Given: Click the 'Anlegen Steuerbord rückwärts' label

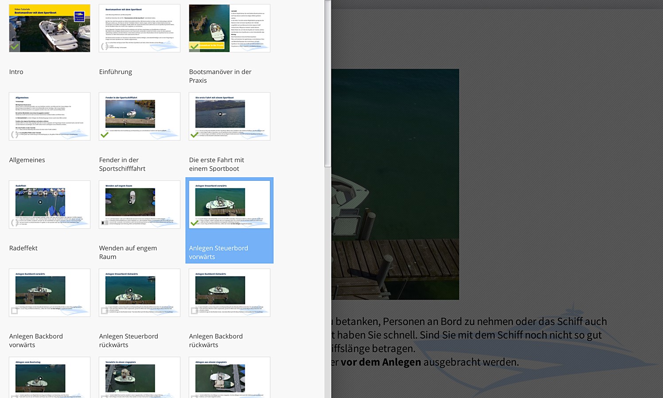Looking at the screenshot, I should [129, 341].
